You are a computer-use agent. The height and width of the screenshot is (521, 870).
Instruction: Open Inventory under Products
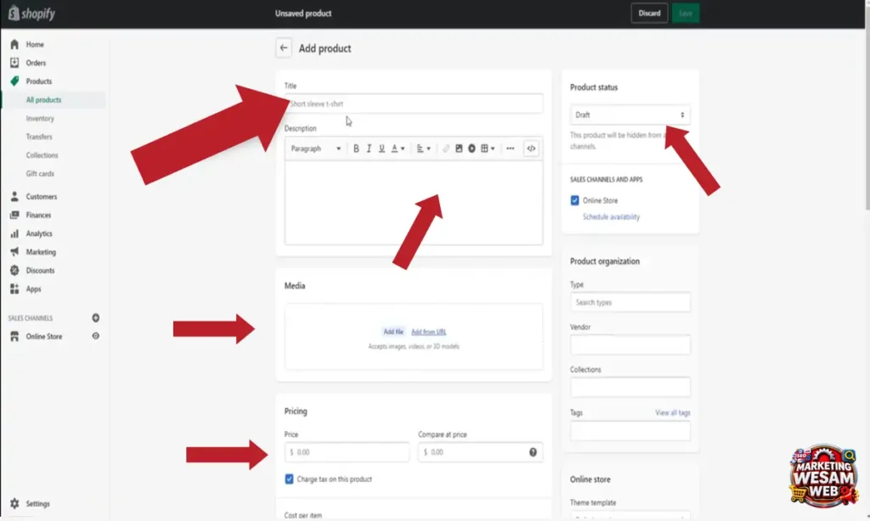[x=40, y=118]
